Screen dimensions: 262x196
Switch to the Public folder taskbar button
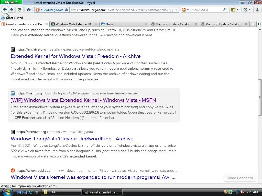[x=61, y=192]
